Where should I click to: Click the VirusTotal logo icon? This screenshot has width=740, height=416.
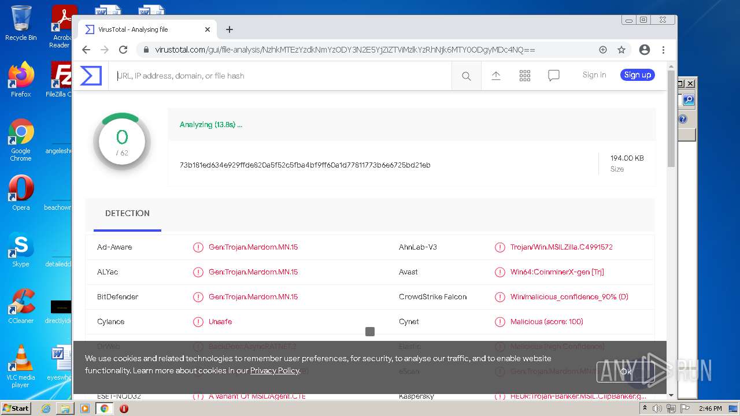91,76
